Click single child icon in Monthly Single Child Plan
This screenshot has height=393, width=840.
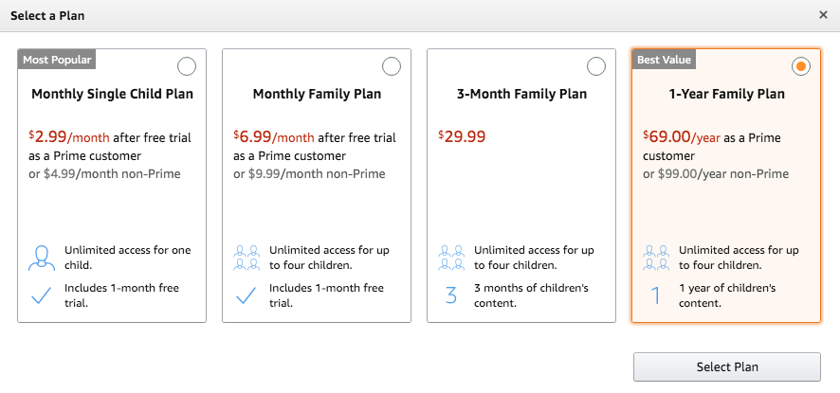pos(42,258)
